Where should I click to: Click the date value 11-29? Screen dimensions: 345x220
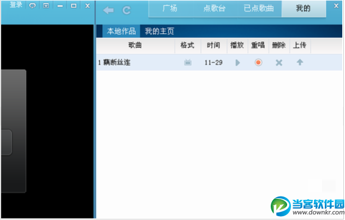coord(213,63)
